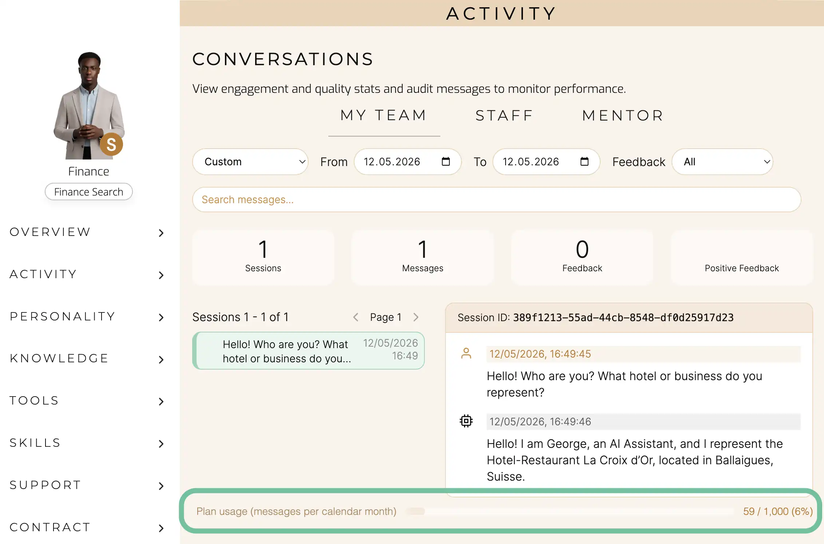Switch to the Mentor tab

(x=623, y=116)
